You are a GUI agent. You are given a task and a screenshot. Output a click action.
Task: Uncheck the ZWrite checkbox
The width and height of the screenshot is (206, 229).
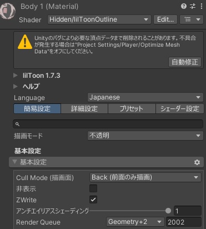pos(93,200)
